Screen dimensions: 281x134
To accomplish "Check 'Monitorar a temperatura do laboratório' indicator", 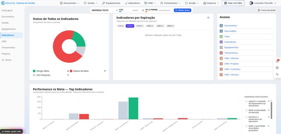I will pos(246,117).
